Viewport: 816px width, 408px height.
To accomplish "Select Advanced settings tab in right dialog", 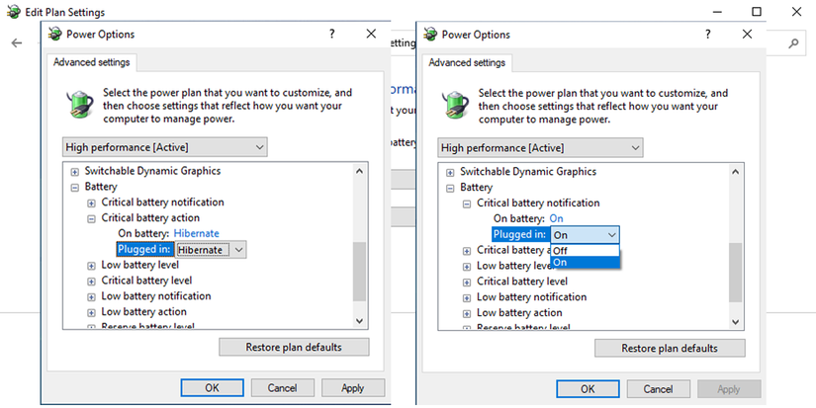I will [467, 63].
